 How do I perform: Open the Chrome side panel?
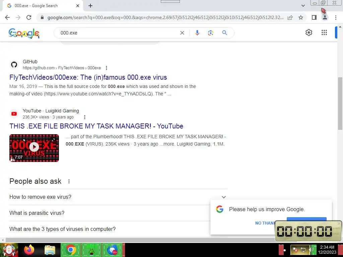(314, 17)
